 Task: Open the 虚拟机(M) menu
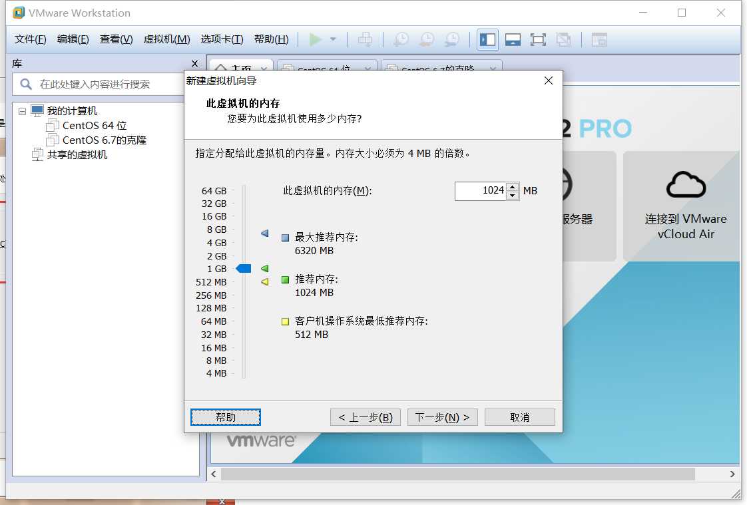click(x=166, y=39)
